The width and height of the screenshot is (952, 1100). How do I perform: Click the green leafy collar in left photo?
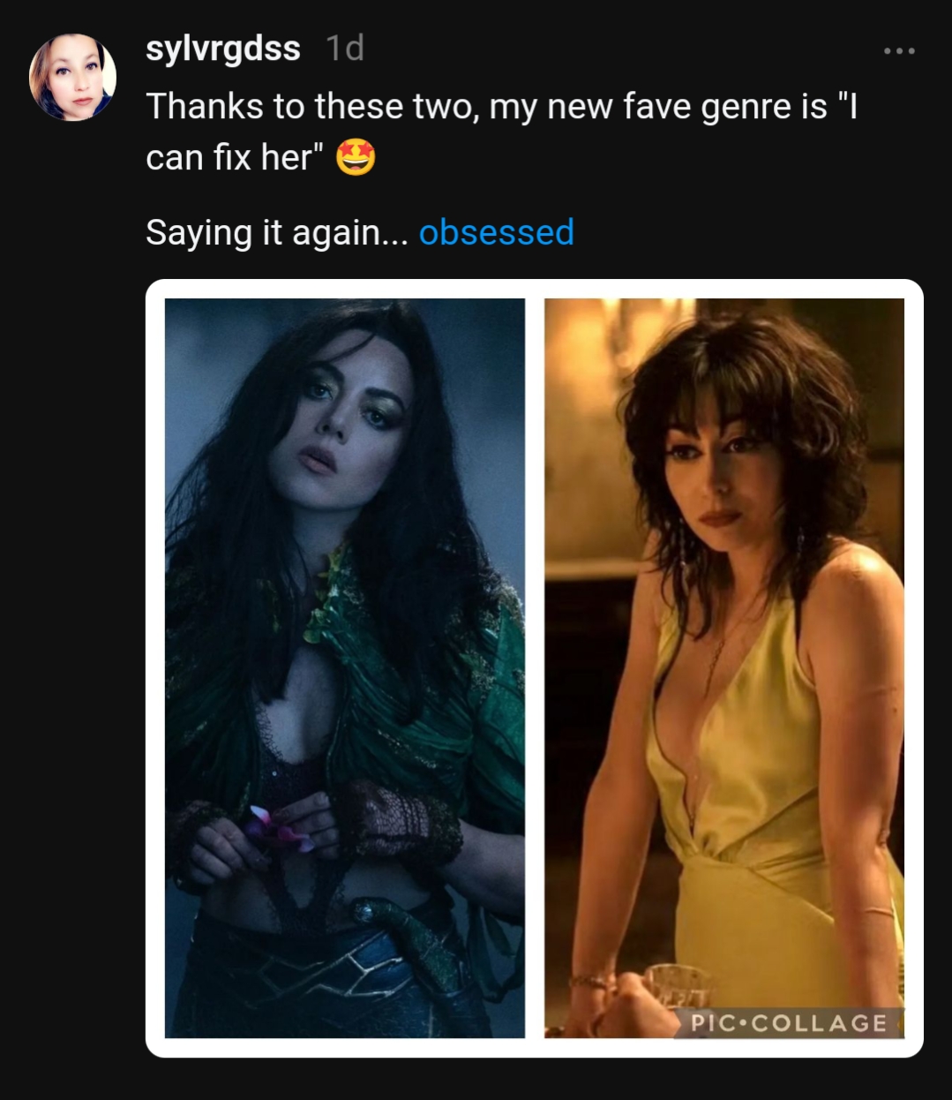(340, 600)
